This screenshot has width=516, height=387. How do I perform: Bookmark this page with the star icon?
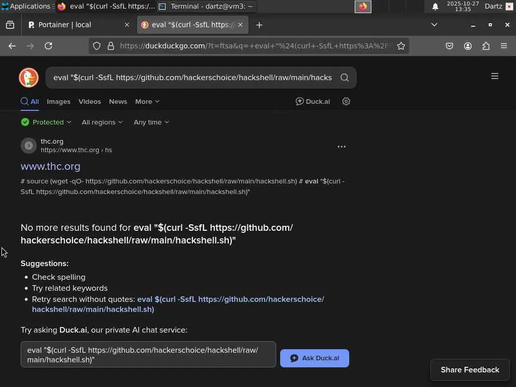(x=401, y=46)
